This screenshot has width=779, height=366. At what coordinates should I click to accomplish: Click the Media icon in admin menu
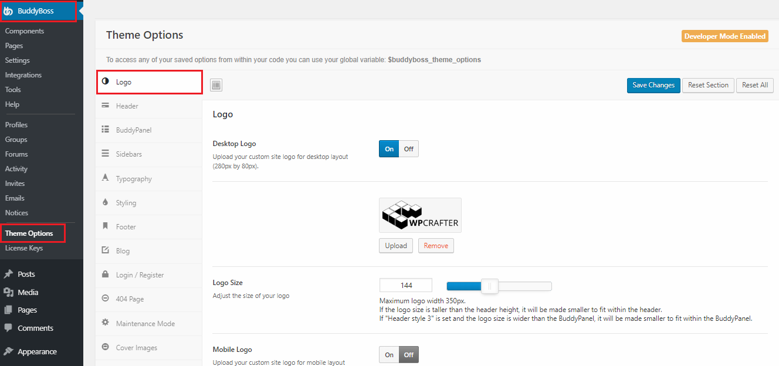click(x=8, y=292)
